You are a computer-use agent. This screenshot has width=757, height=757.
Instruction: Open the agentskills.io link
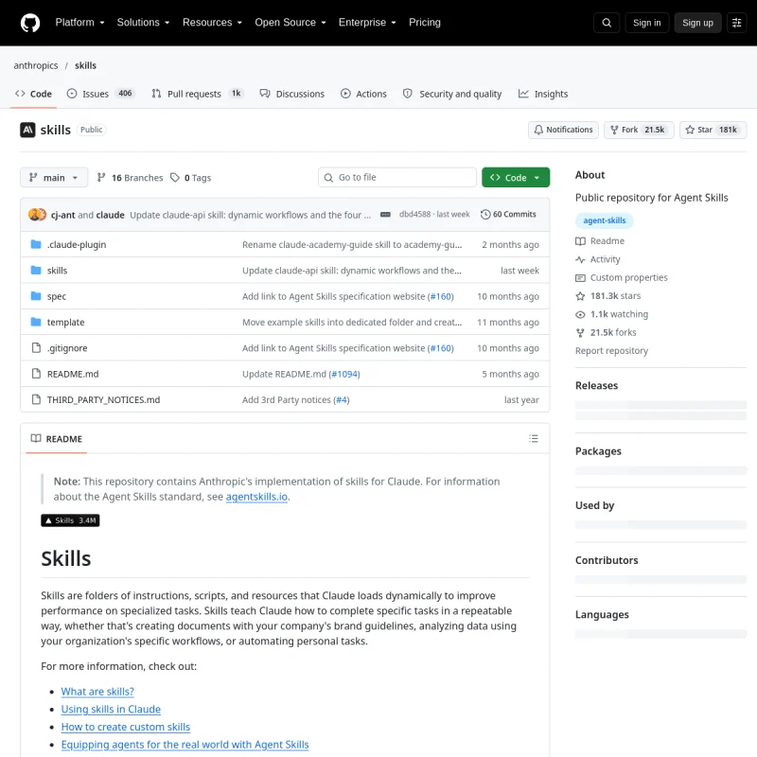(256, 496)
